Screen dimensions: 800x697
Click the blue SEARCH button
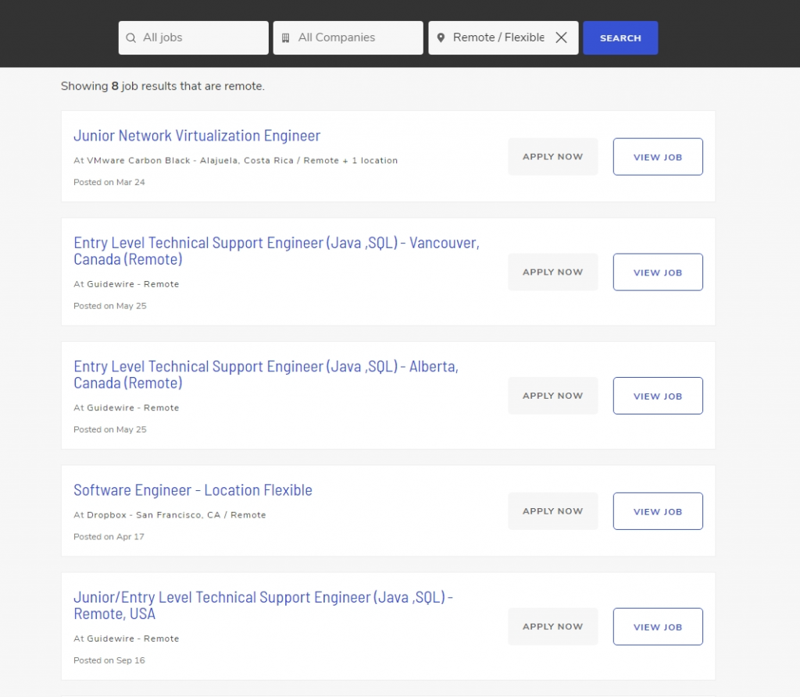click(620, 37)
